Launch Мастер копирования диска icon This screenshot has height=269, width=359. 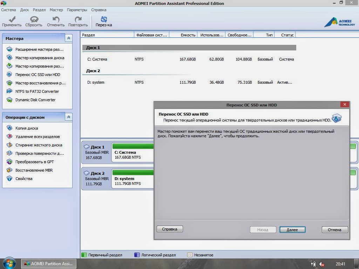point(9,58)
